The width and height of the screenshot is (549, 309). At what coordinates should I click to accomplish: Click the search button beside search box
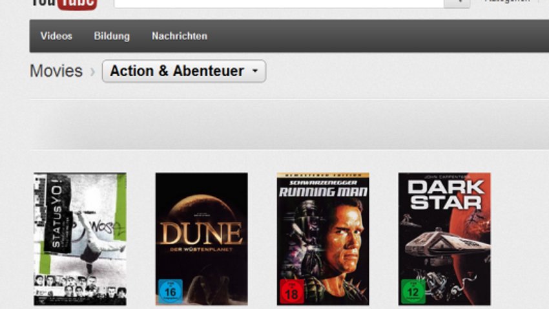click(457, 3)
